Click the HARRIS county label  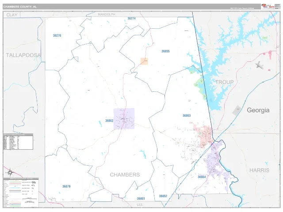click(x=260, y=170)
